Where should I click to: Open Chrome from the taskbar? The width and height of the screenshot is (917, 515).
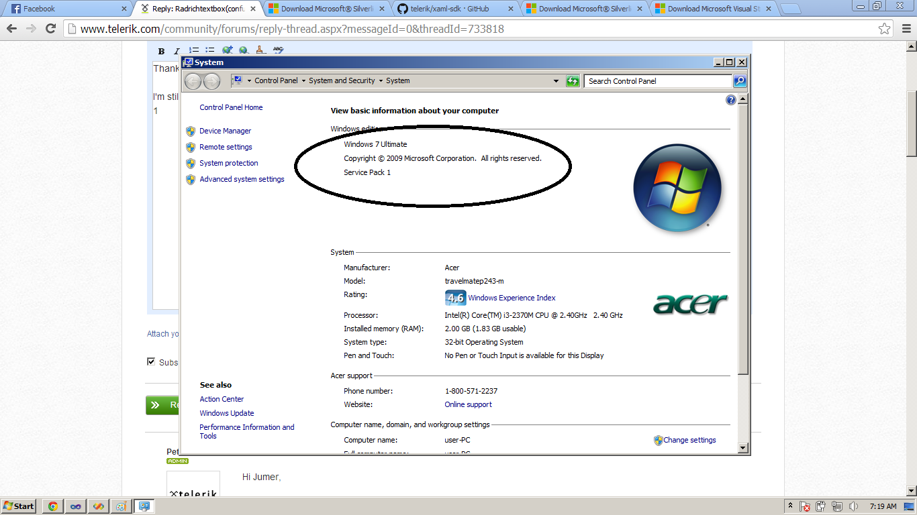tap(52, 506)
